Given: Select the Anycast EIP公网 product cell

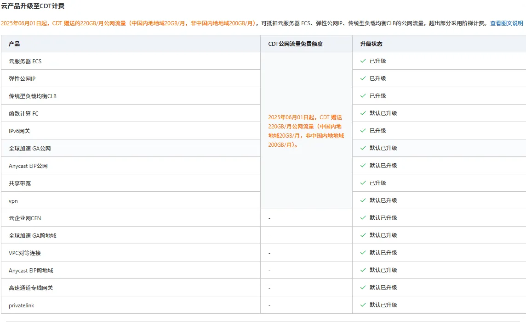Looking at the screenshot, I should [131, 165].
